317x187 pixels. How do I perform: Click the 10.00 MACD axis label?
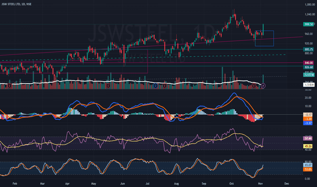(x=308, y=106)
